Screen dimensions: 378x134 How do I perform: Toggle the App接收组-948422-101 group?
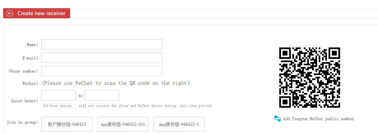(x=123, y=124)
